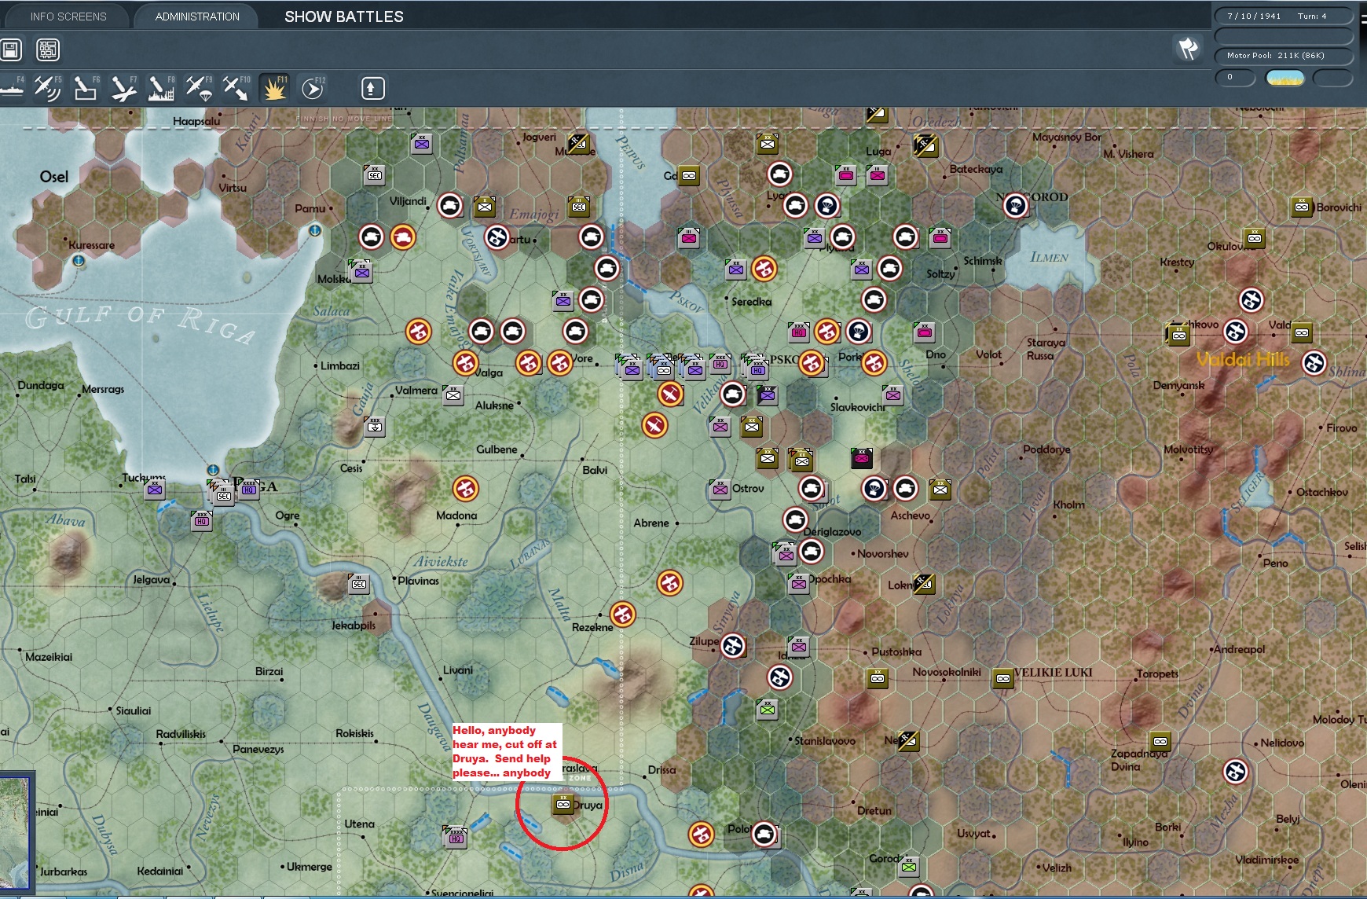Select the green unit at Gorodok
This screenshot has height=899, width=1367.
(x=909, y=867)
